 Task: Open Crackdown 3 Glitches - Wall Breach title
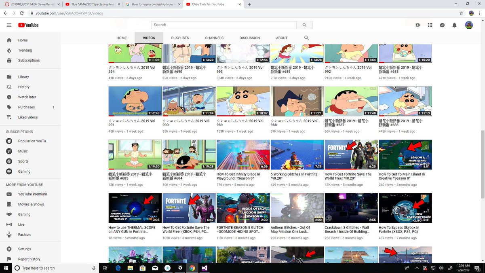(x=347, y=230)
